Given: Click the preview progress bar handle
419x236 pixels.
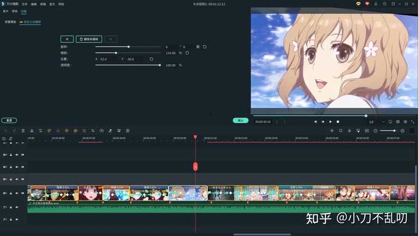Looking at the screenshot, I should pyautogui.click(x=366, y=116).
